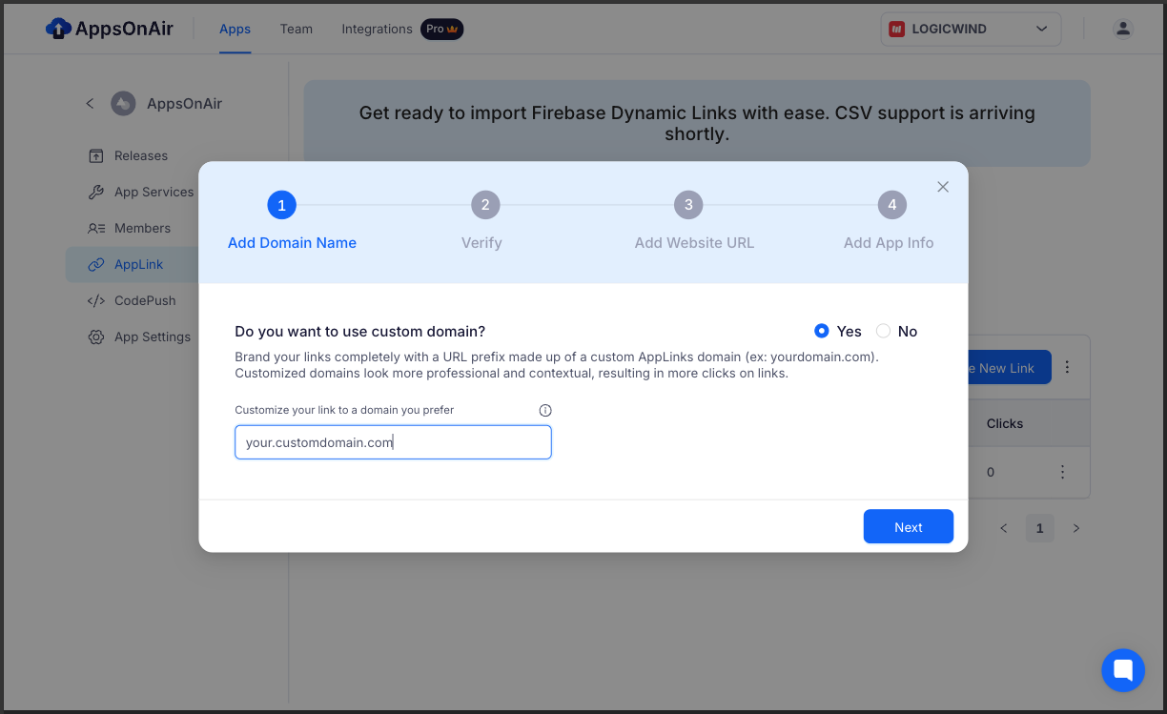Click the custom domain input field
The width and height of the screenshot is (1167, 714).
(393, 442)
